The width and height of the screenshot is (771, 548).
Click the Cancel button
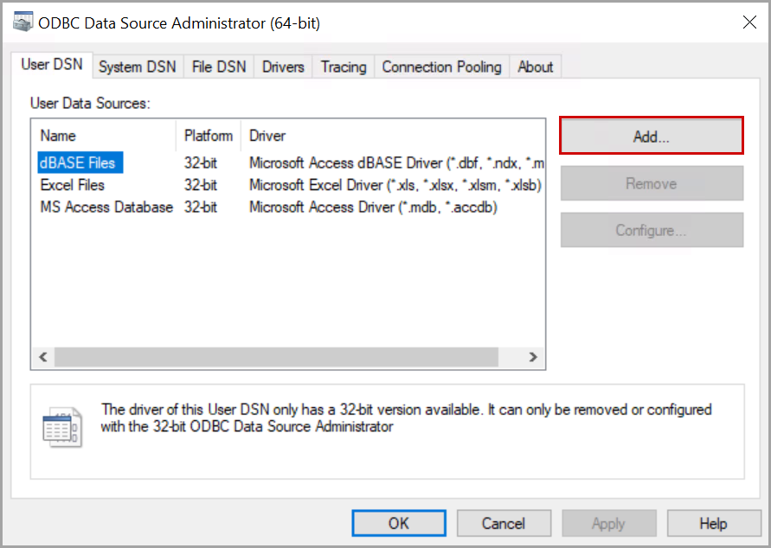[x=504, y=523]
